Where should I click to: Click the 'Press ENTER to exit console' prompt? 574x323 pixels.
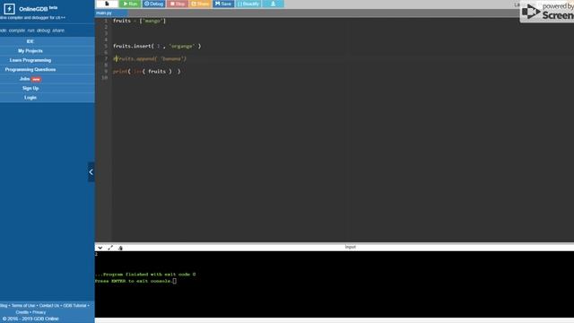click(x=134, y=281)
